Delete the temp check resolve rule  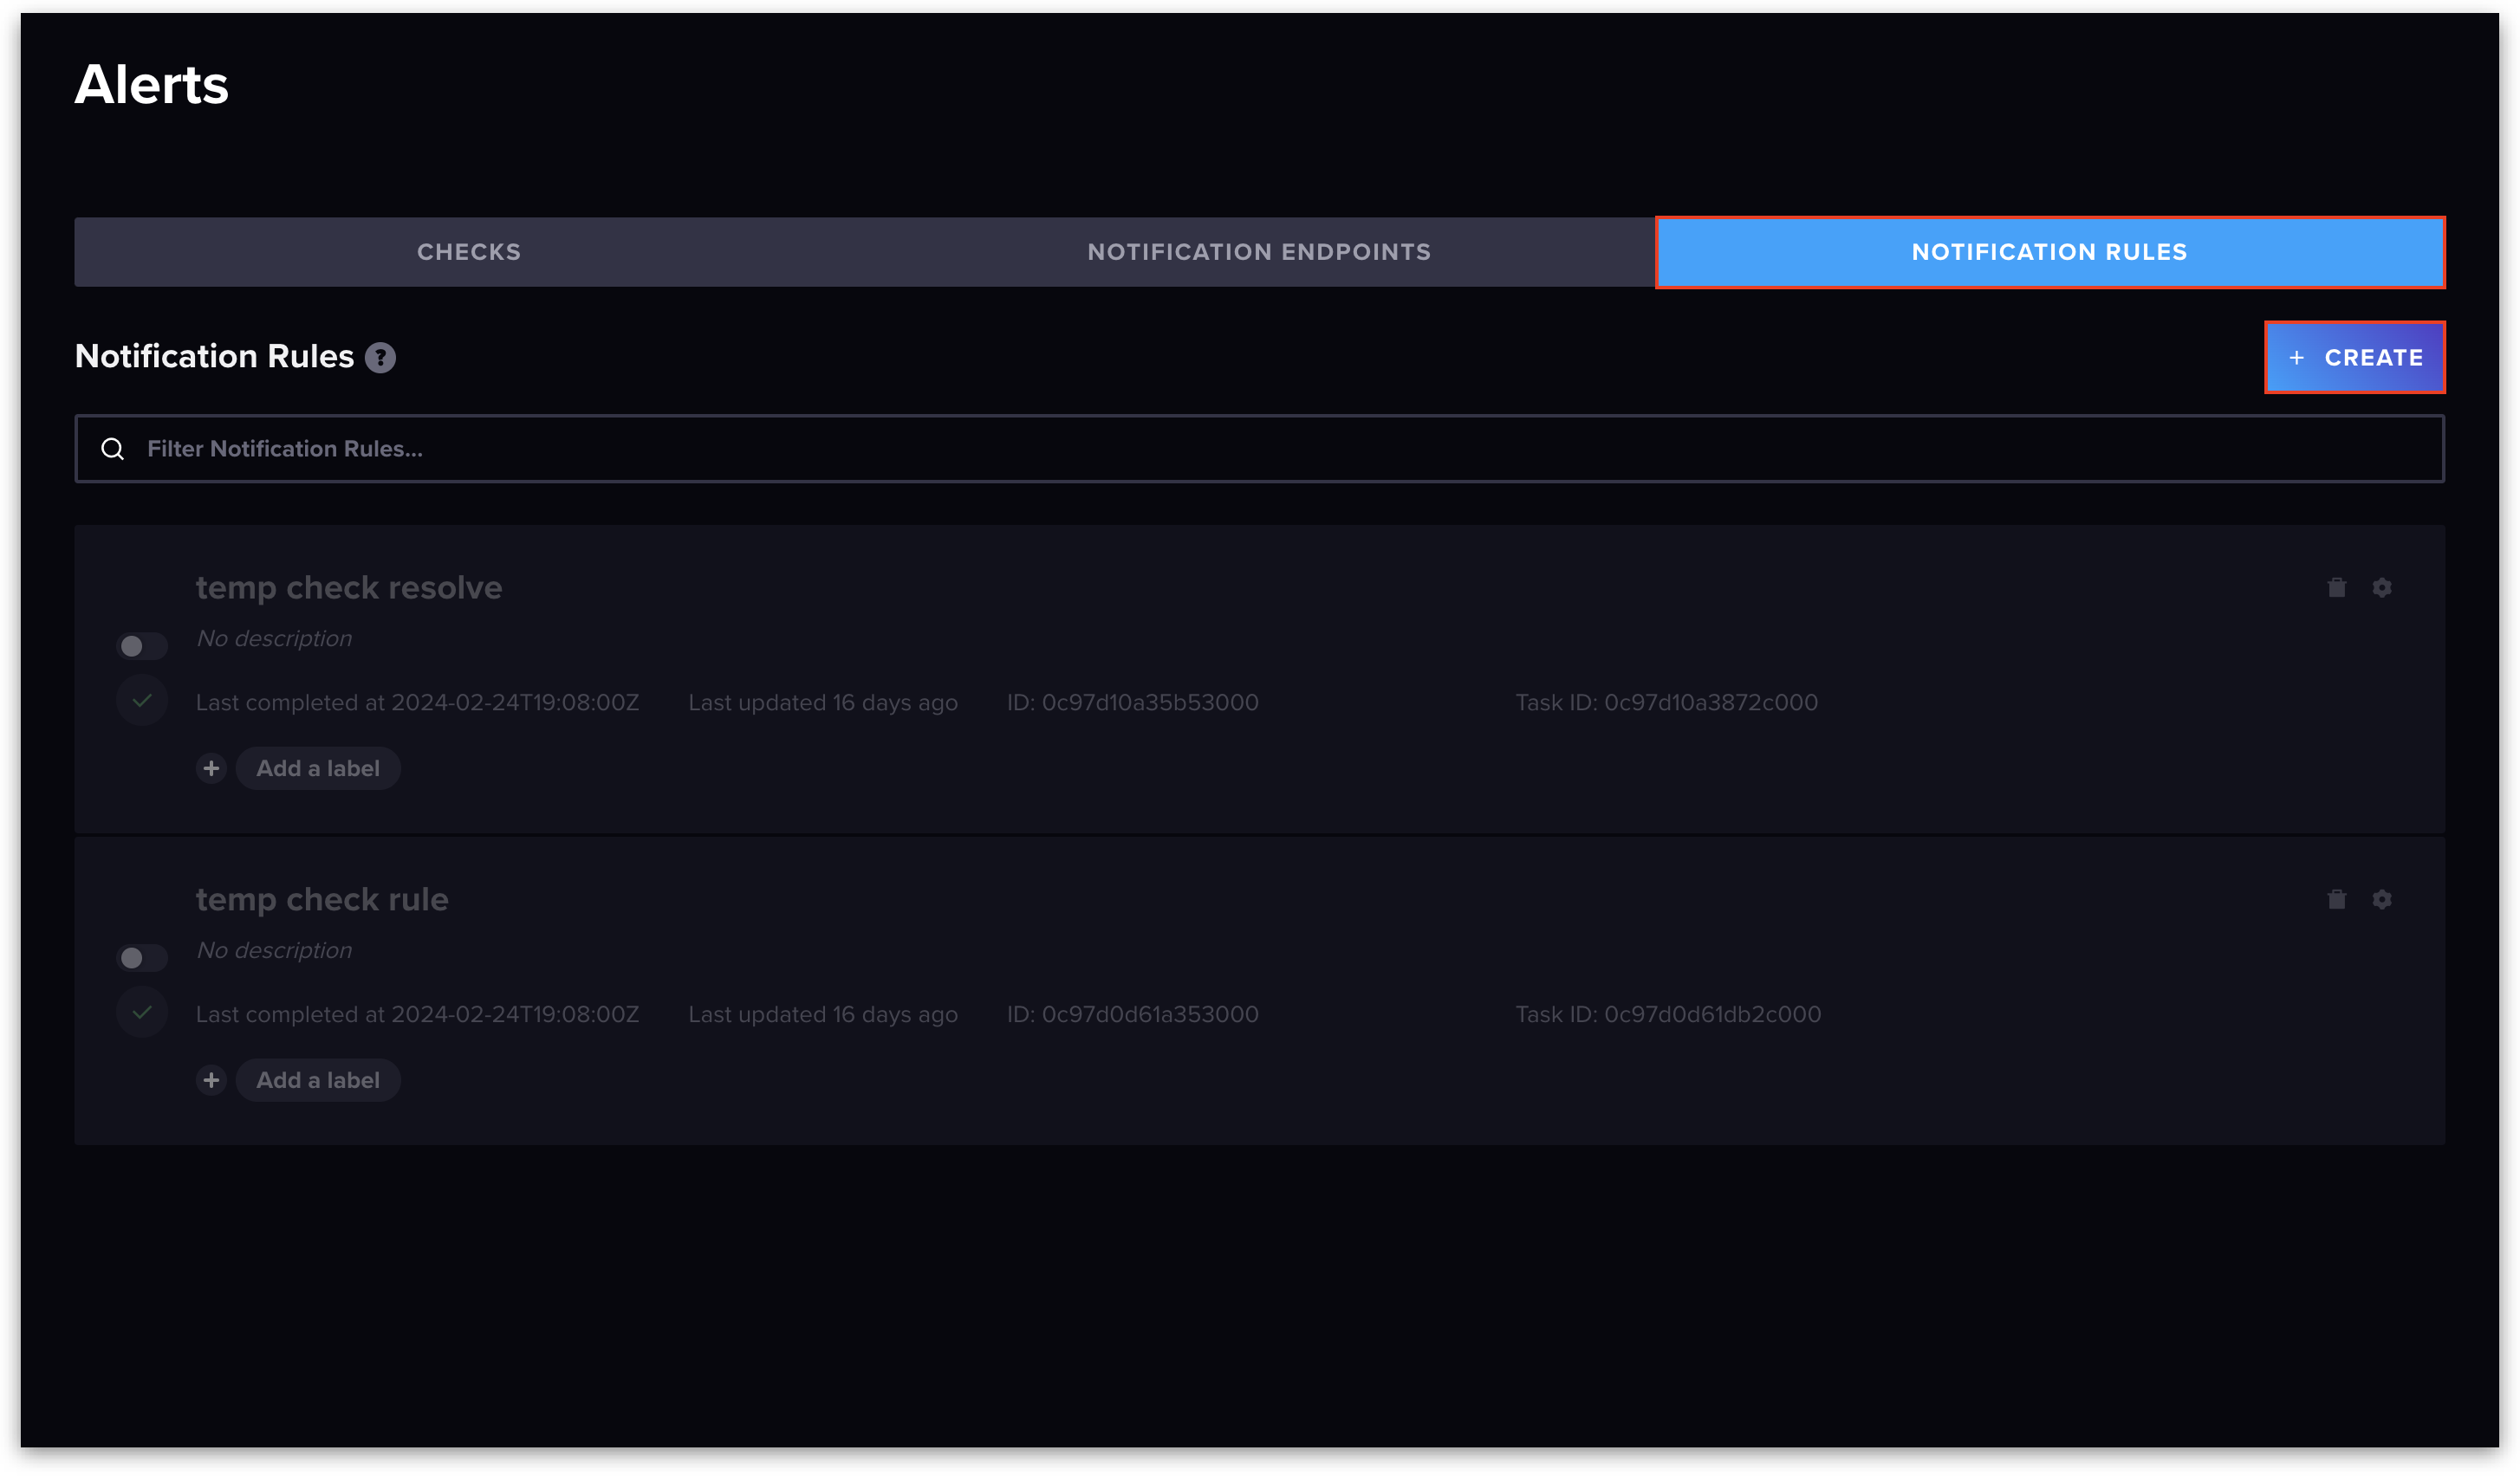tap(2336, 587)
